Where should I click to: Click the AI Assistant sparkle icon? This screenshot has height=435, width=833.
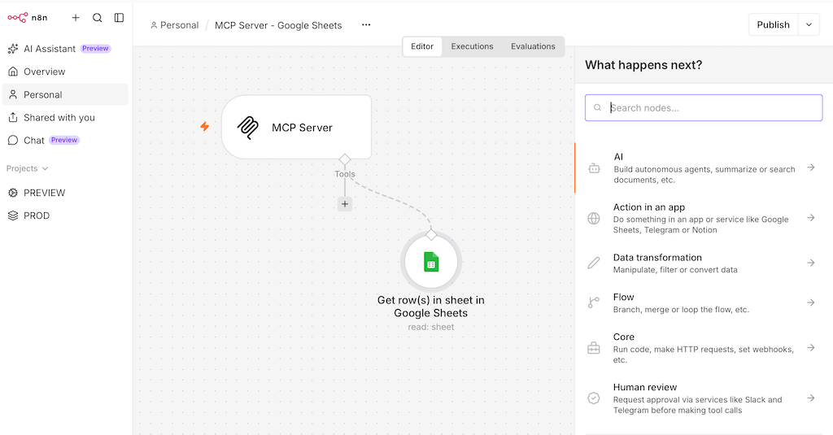click(x=13, y=49)
